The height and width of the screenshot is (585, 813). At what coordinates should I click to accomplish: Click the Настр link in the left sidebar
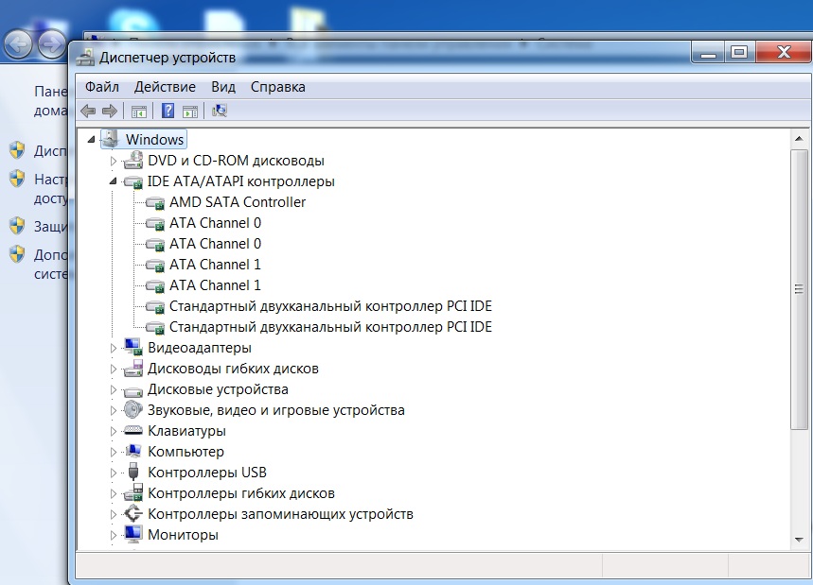(x=51, y=189)
